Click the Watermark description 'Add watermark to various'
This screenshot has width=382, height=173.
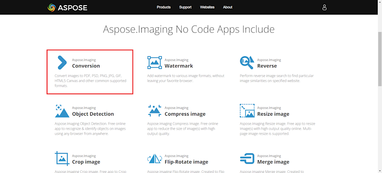pyautogui.click(x=186, y=78)
